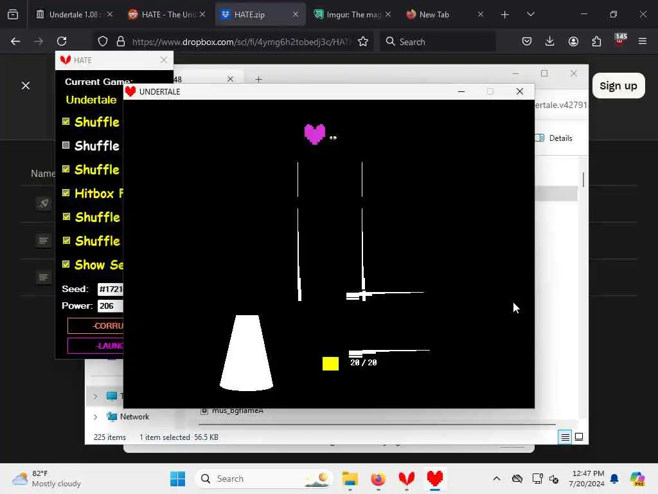Close the Dropbox preview with the X
This screenshot has height=494, width=658.
26,86
